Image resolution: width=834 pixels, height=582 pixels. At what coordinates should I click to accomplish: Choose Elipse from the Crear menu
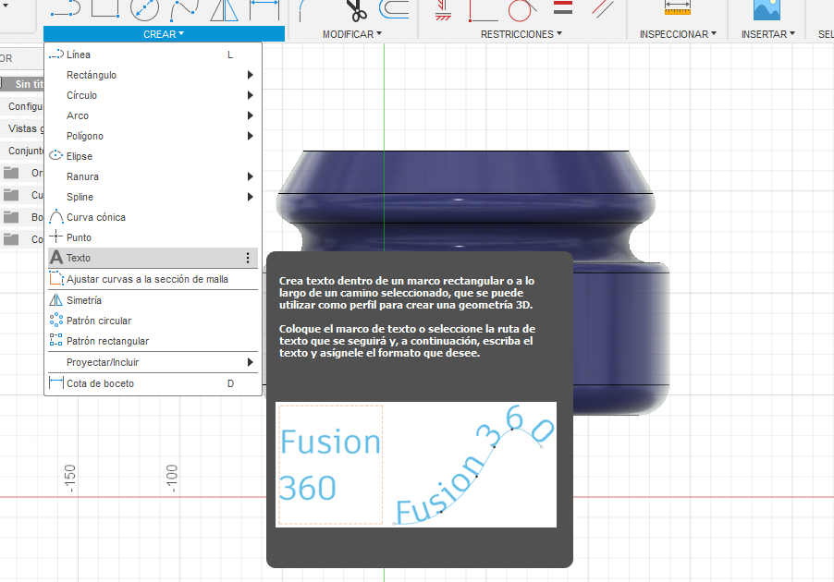tap(153, 156)
